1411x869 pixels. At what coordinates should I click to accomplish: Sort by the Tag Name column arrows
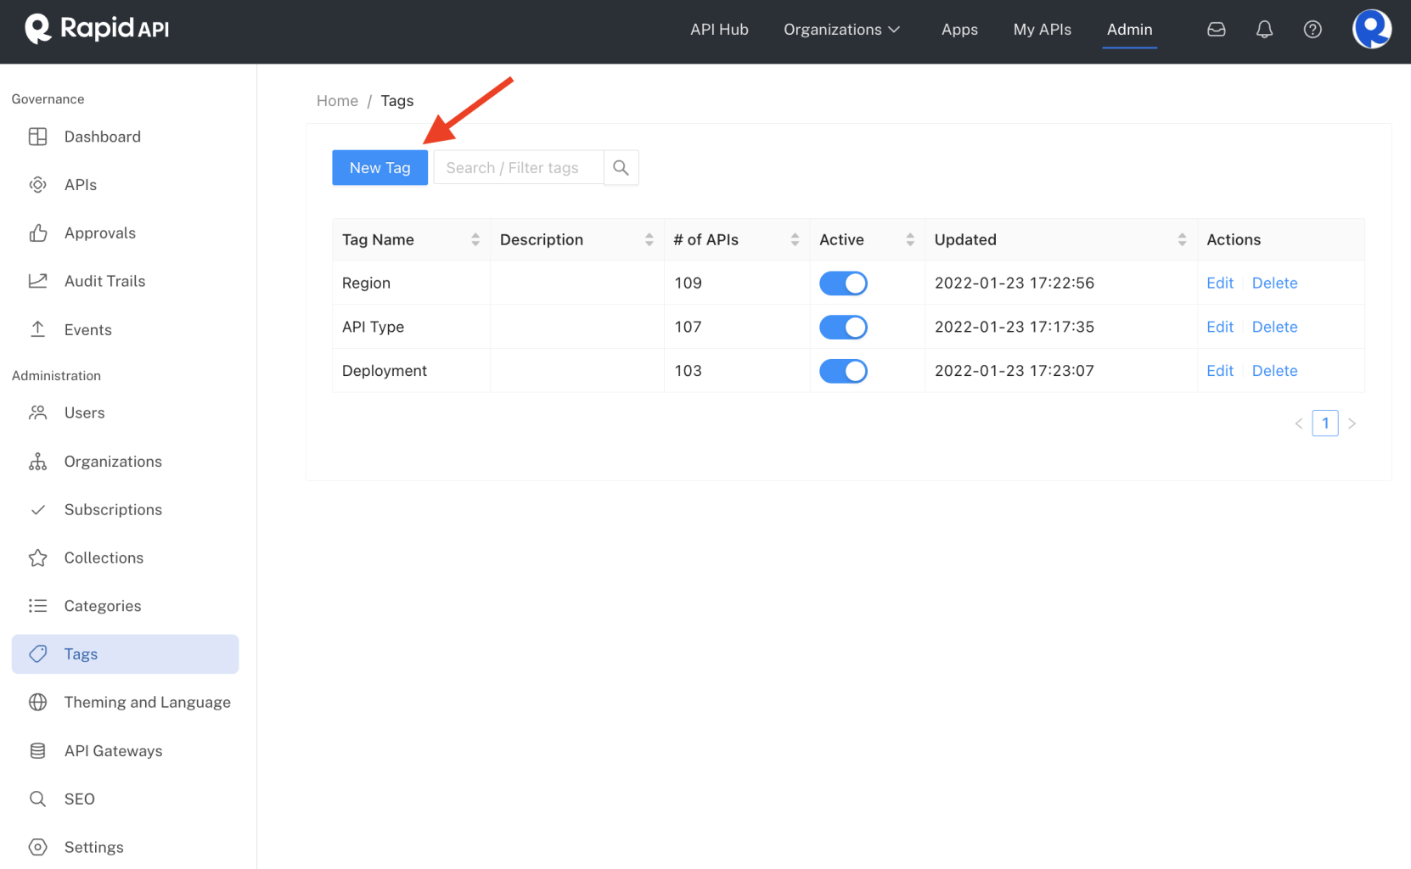(475, 240)
